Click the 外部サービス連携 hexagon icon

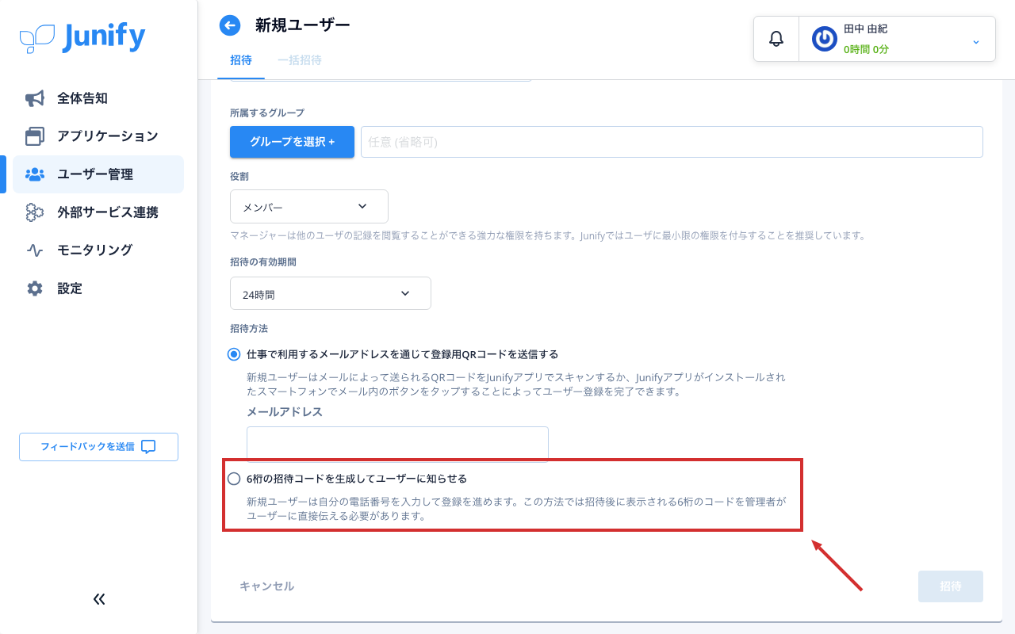[34, 212]
